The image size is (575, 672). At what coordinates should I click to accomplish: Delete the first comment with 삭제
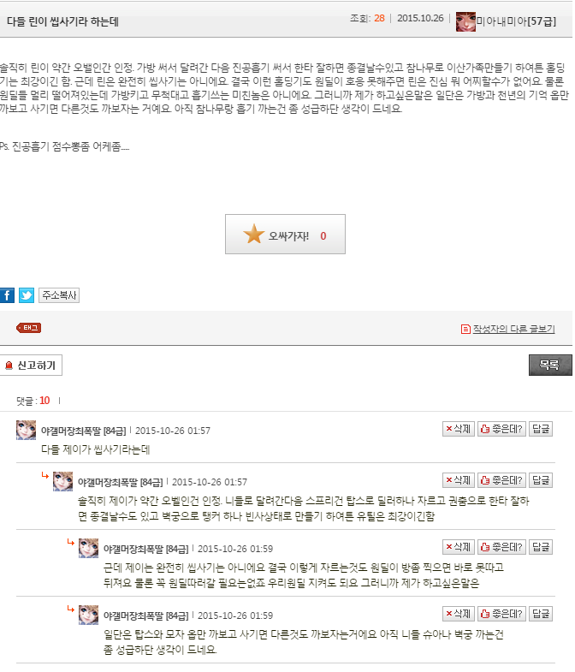point(459,429)
